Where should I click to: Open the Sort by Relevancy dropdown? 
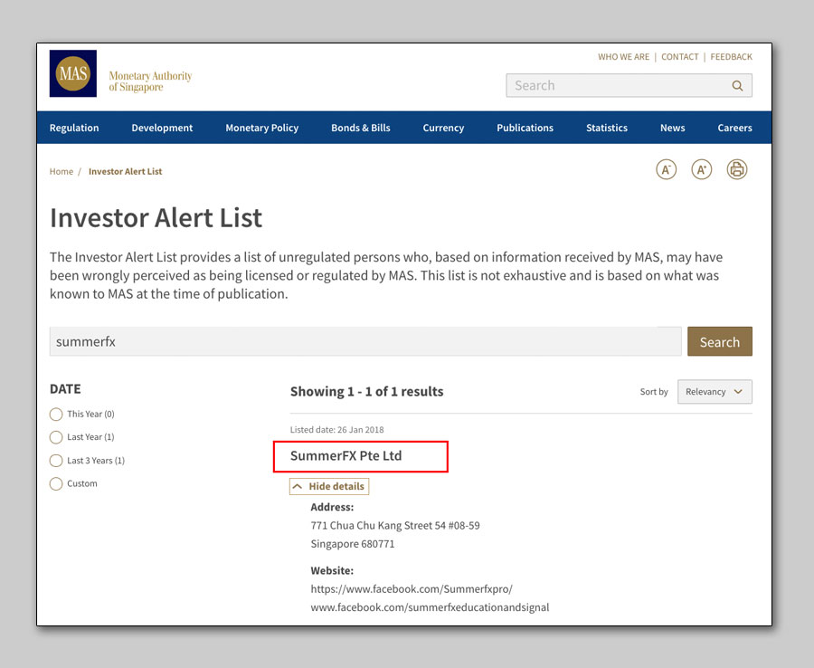(715, 392)
